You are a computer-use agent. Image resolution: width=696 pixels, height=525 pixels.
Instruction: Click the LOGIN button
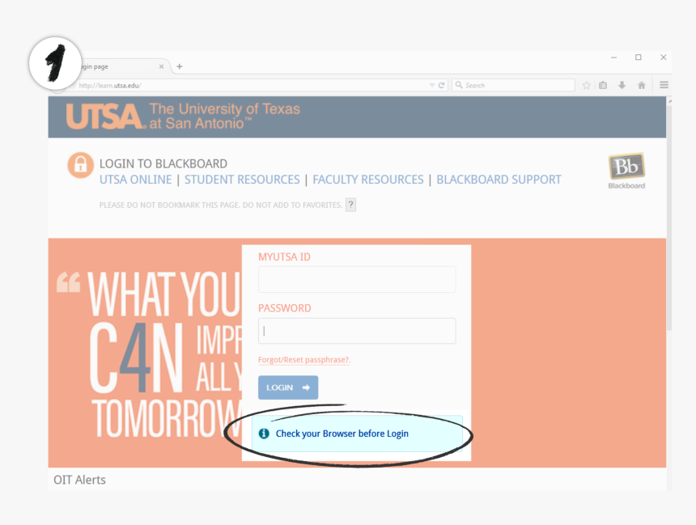pyautogui.click(x=287, y=387)
